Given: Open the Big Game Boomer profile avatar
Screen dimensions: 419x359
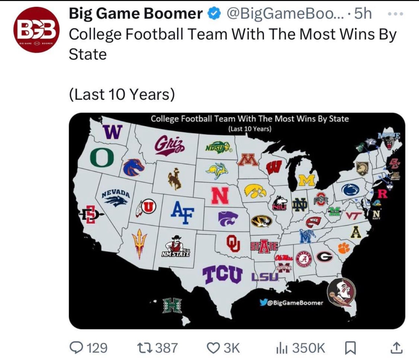Looking at the screenshot, I should click(36, 30).
